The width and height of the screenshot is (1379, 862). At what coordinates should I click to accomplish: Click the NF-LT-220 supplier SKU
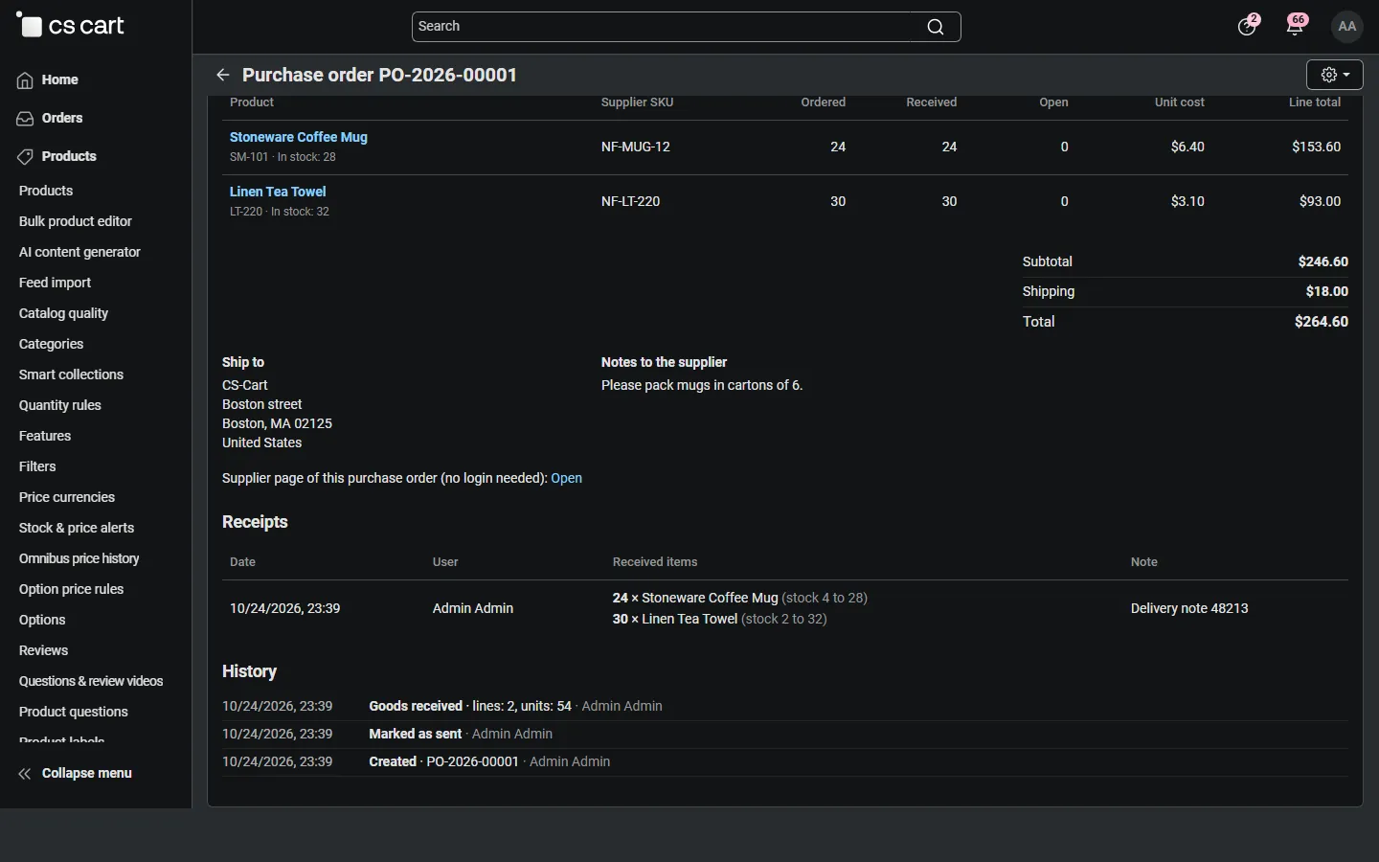[631, 201]
